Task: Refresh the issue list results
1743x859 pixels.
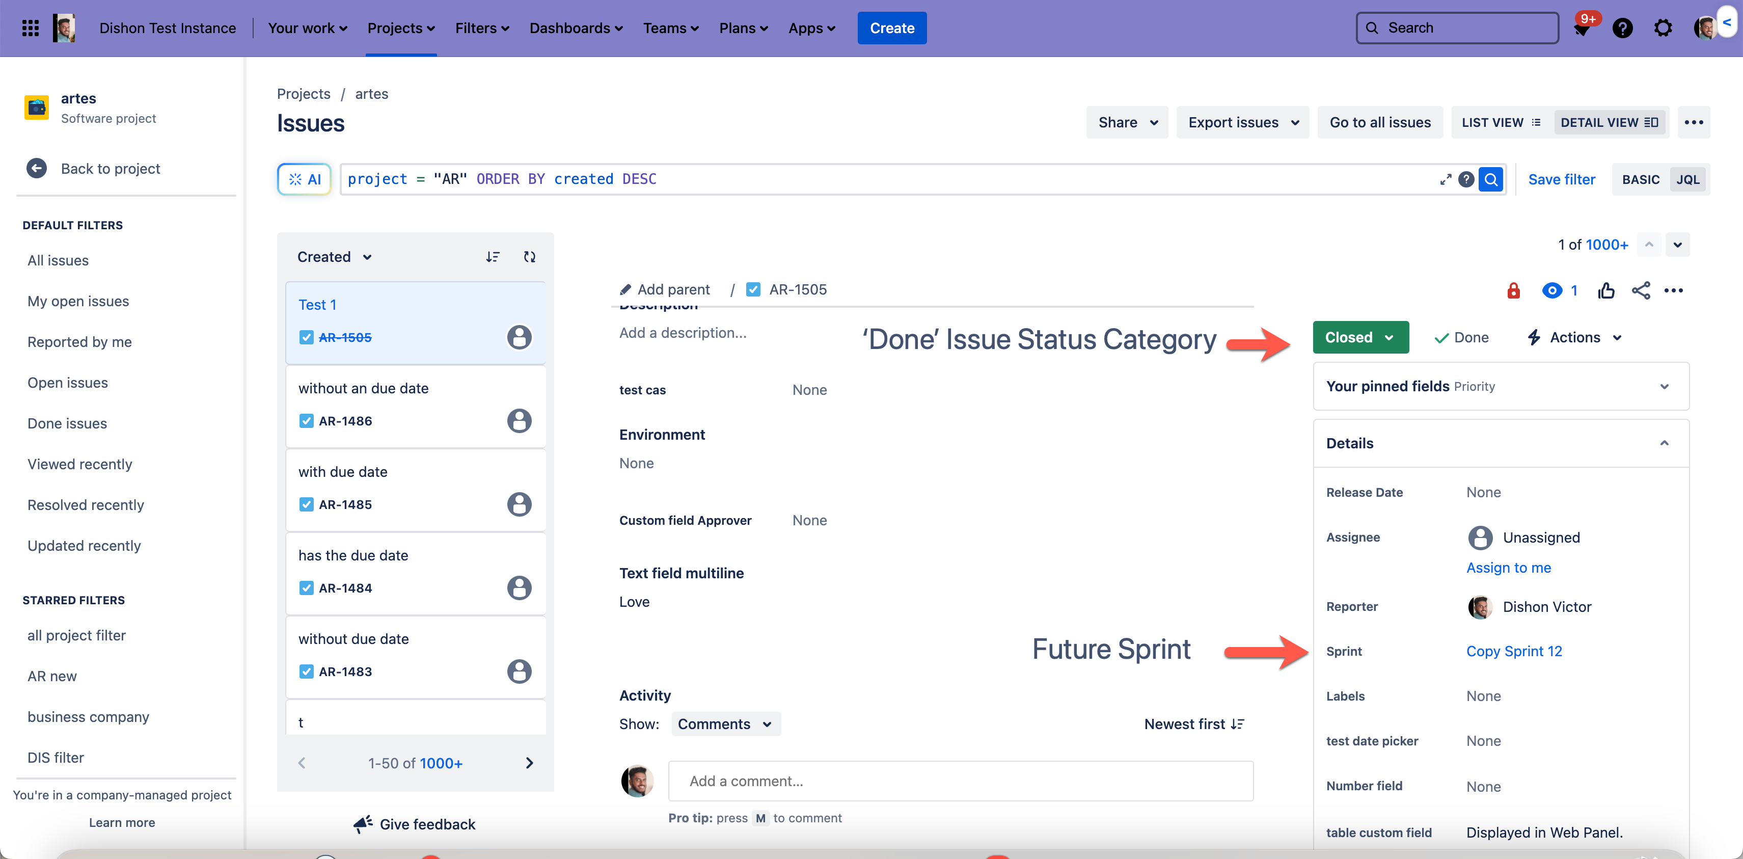Action: [529, 257]
